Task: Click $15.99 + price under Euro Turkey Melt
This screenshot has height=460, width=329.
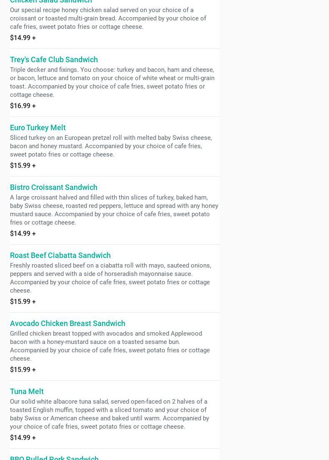Action: click(x=23, y=165)
